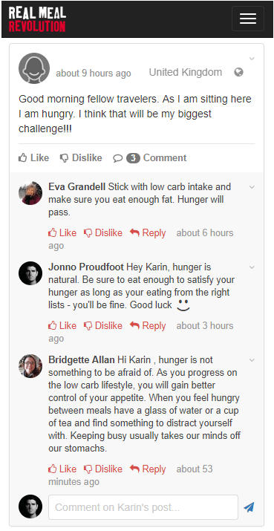274x531 pixels.
Task: Open the Jonno Proudfoot name link
Action: 86,267
